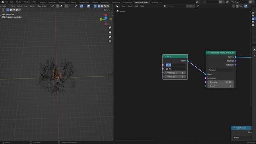Choose the invert selection mode icon
The height and width of the screenshot is (144, 256).
click(17, 10)
